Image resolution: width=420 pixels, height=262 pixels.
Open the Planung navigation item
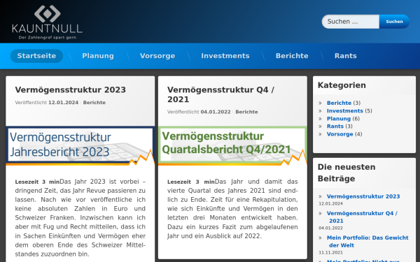[x=98, y=56]
